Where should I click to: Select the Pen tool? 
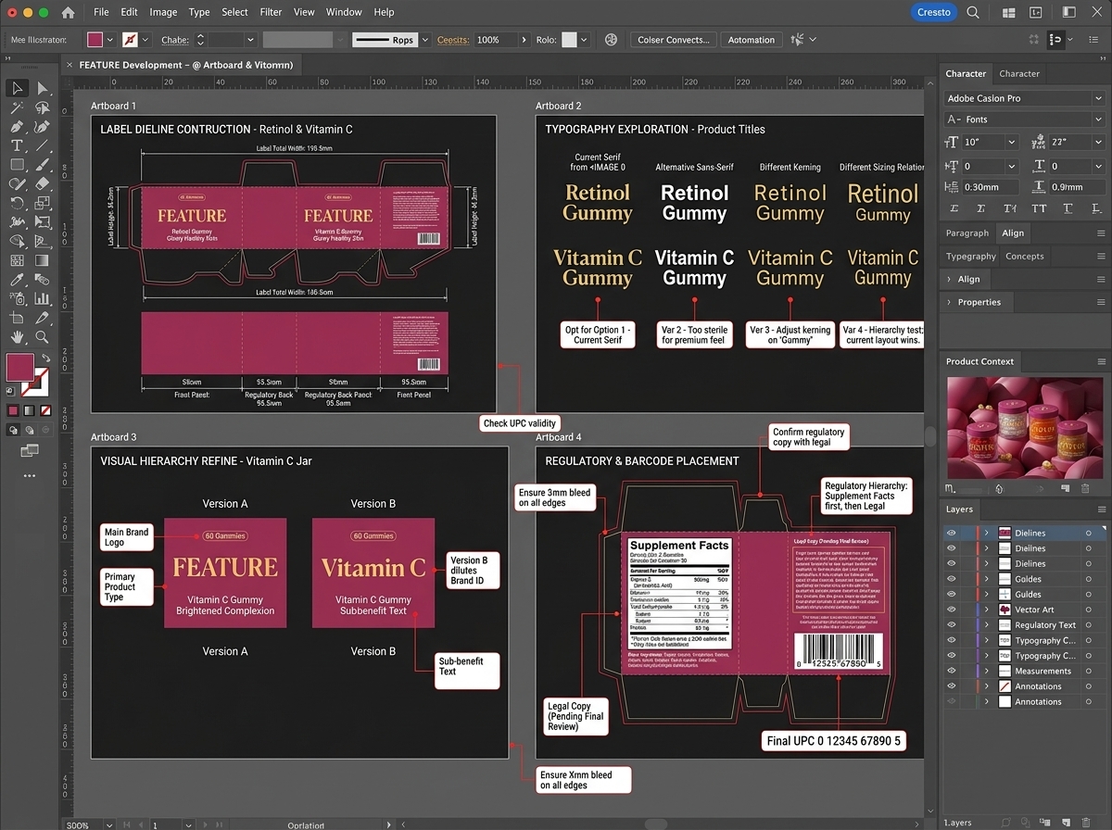(17, 126)
